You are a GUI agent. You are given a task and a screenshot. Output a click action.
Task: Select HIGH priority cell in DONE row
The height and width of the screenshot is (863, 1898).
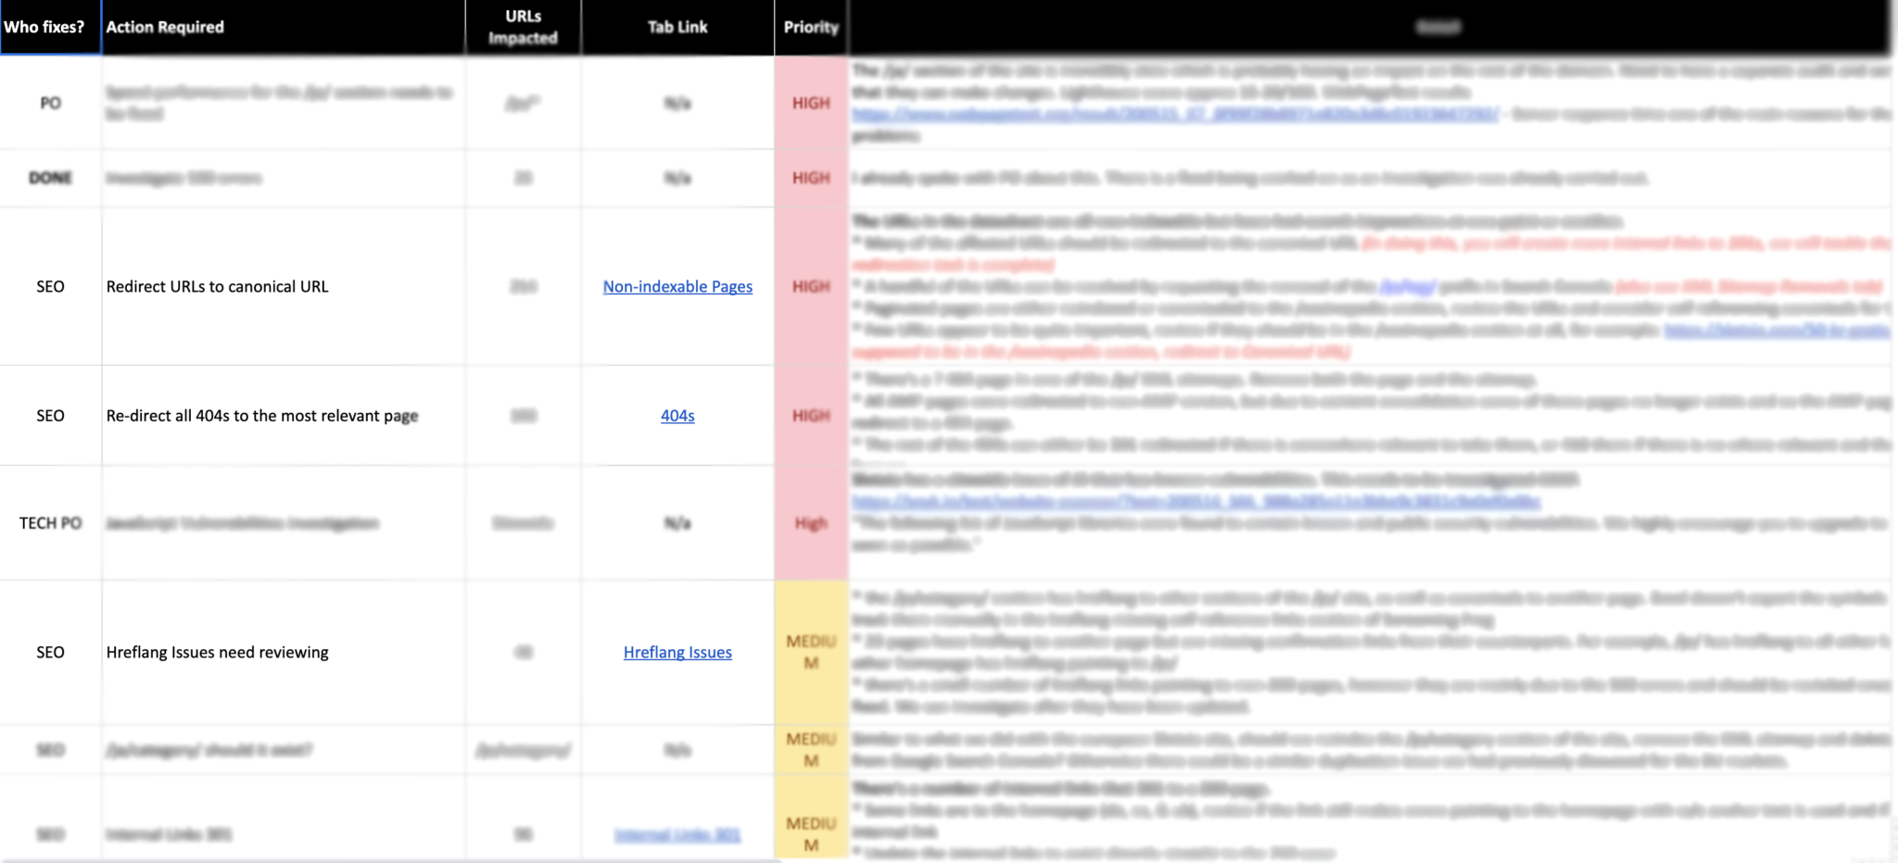pyautogui.click(x=811, y=178)
